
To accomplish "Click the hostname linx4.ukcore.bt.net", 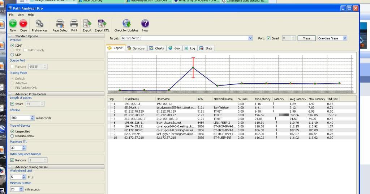I will coord(169,123).
